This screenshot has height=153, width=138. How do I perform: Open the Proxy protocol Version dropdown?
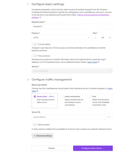[72, 71]
